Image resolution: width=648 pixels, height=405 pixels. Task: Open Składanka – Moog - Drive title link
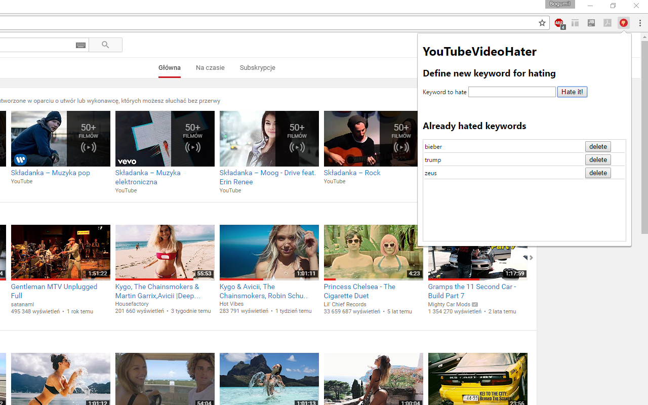(267, 177)
